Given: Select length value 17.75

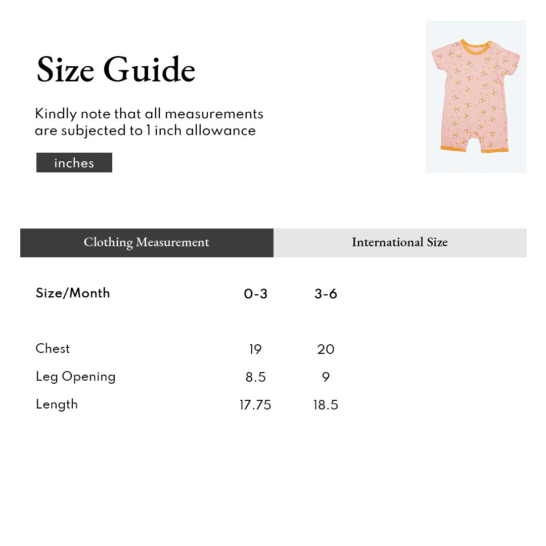Looking at the screenshot, I should coord(255,405).
